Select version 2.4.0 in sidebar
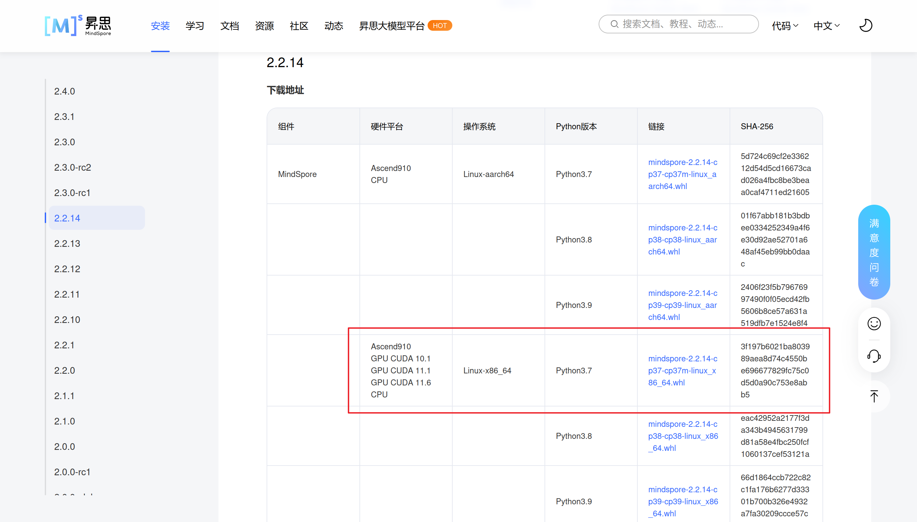Viewport: 917px width, 522px height. (x=64, y=92)
